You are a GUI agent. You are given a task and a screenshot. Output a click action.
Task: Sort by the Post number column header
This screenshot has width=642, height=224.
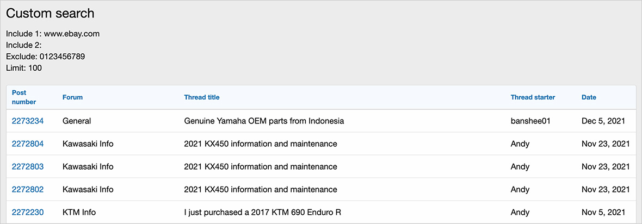[24, 97]
